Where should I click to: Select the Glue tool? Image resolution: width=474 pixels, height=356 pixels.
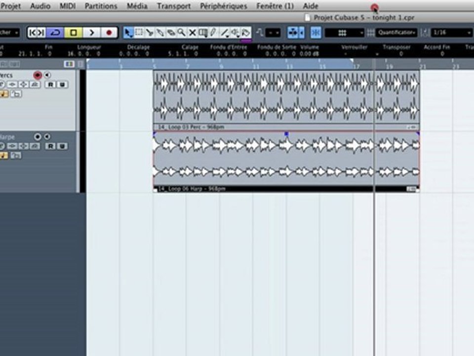[x=160, y=33]
